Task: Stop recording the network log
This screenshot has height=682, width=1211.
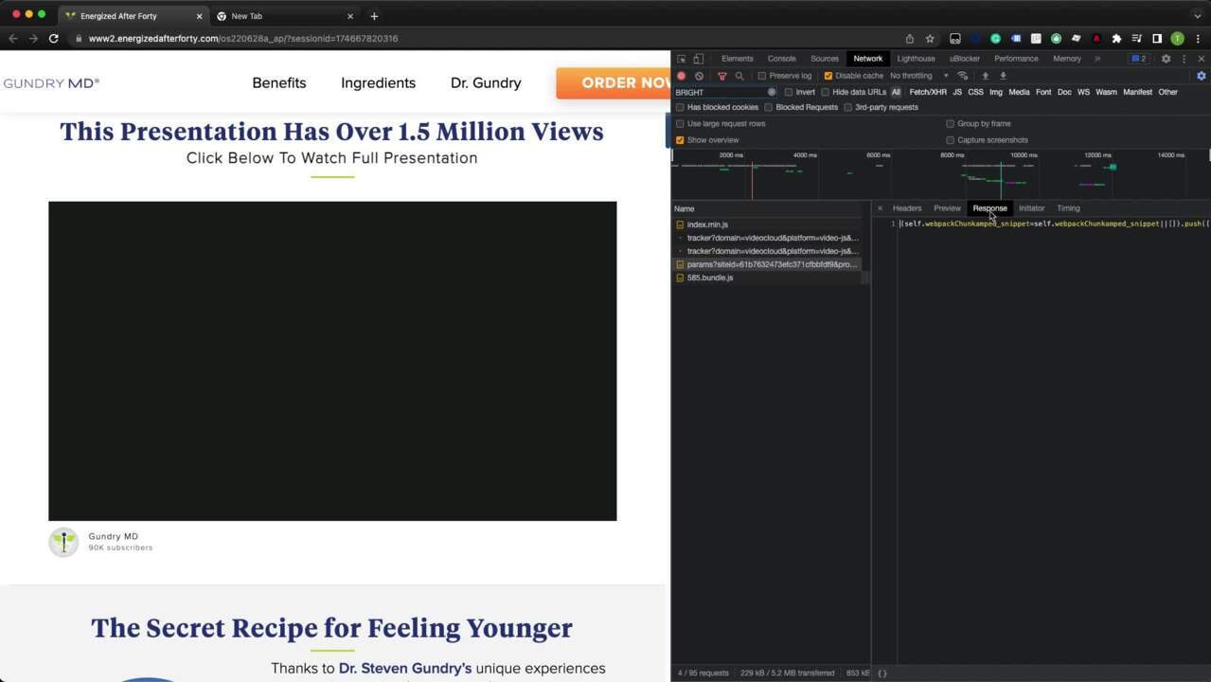Action: (x=681, y=76)
